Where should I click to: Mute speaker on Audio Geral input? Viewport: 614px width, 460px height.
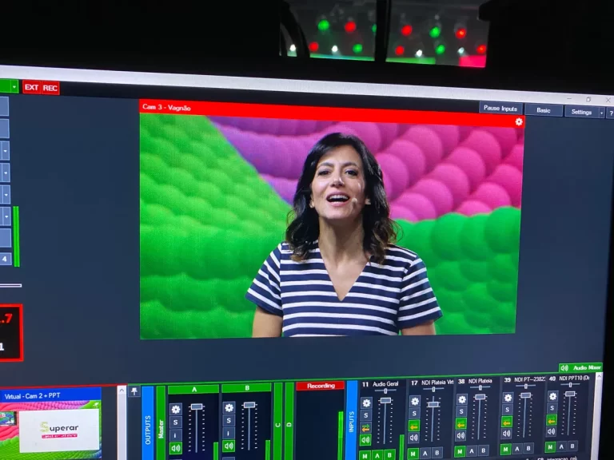(365, 440)
